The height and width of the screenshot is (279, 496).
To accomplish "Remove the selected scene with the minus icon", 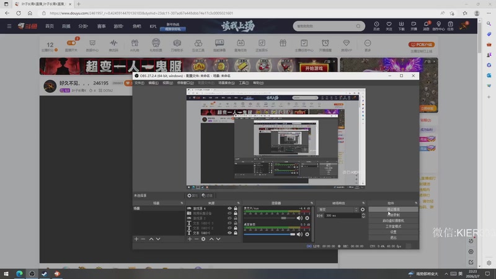I will [143, 239].
